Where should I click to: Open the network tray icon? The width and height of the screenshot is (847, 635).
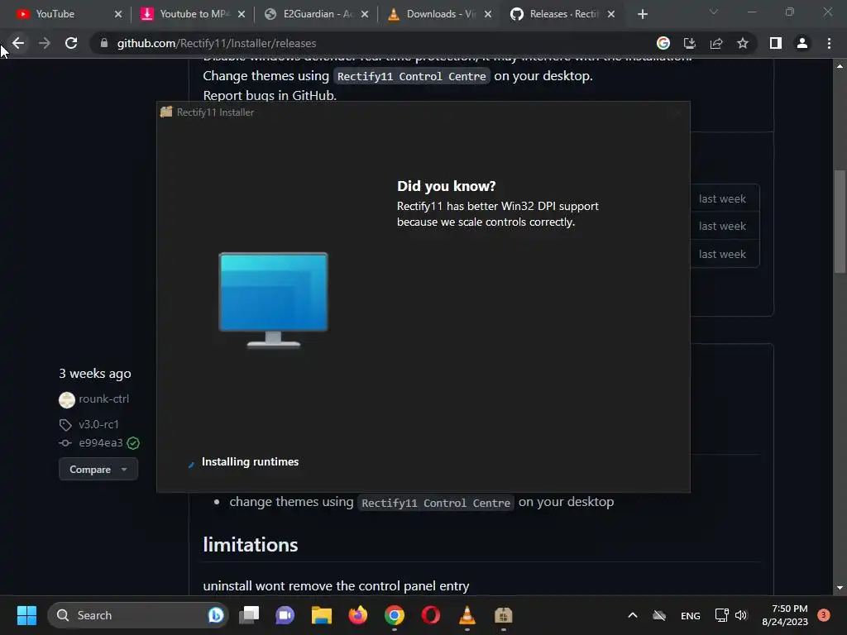[x=721, y=615]
